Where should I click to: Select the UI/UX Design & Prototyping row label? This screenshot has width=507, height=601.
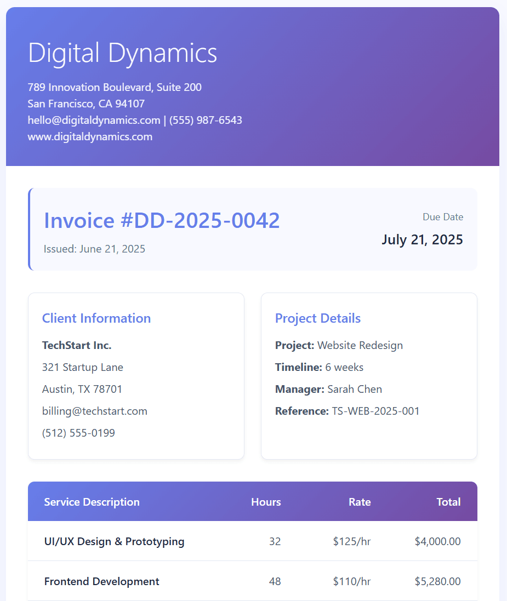115,542
